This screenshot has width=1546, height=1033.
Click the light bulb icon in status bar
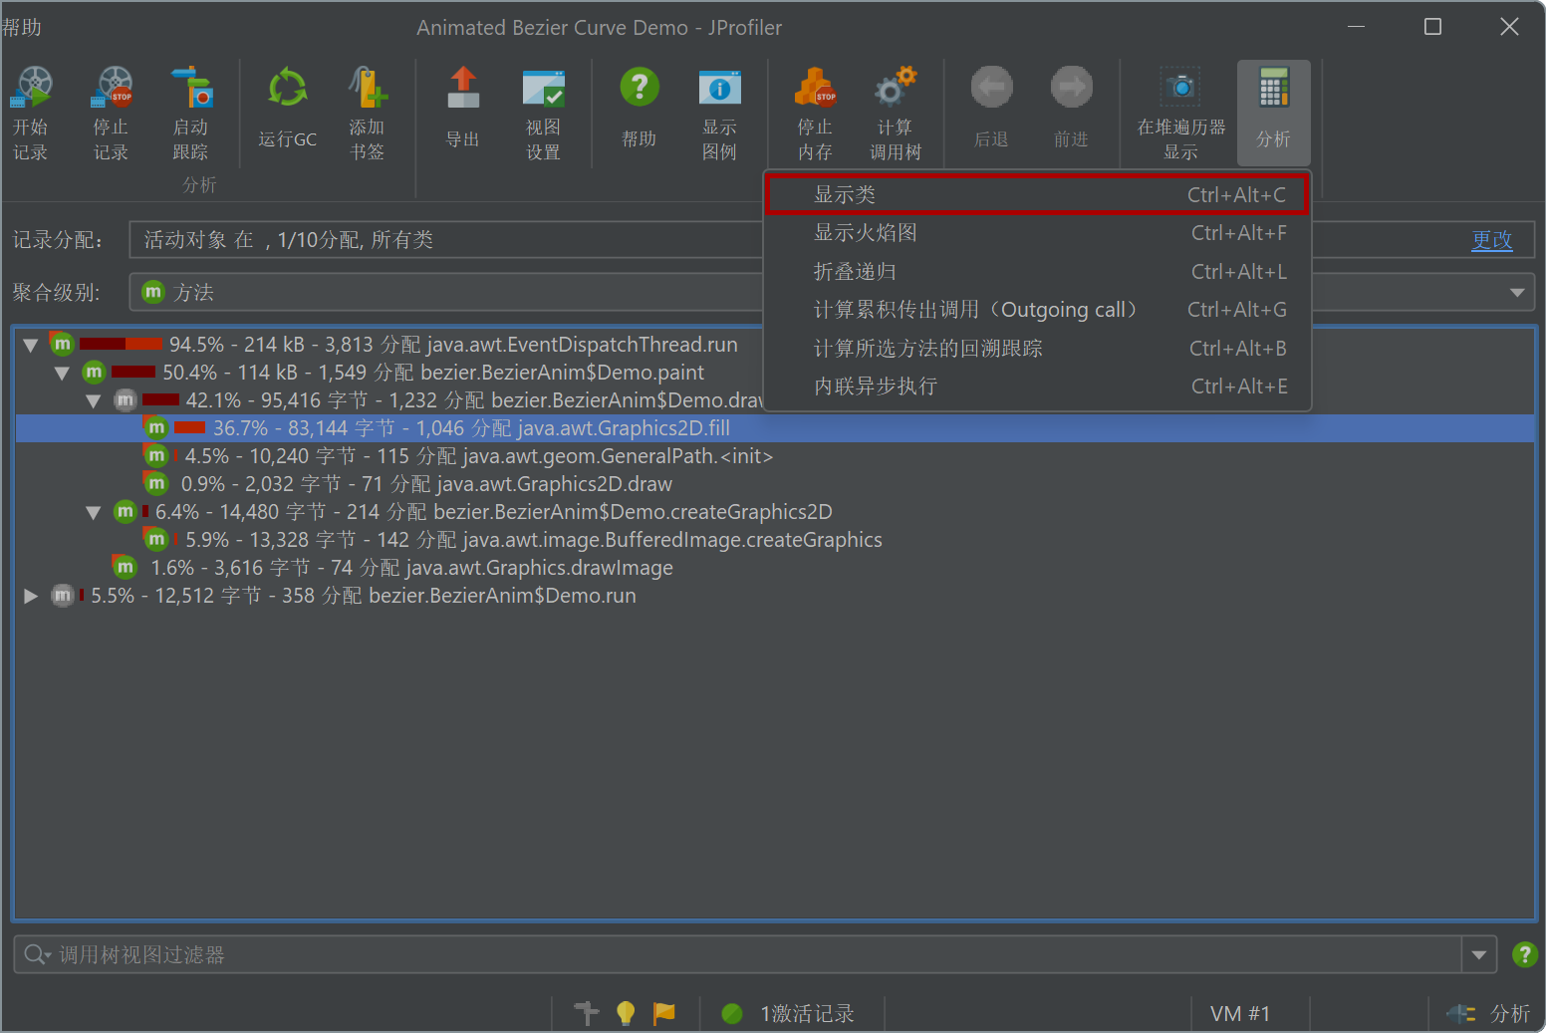point(626,1013)
